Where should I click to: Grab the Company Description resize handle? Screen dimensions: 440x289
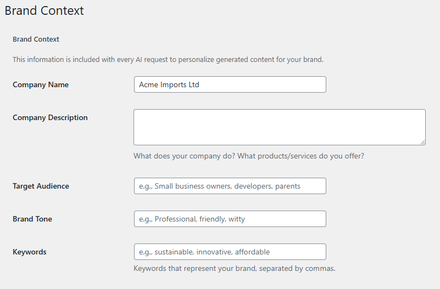pos(422,142)
